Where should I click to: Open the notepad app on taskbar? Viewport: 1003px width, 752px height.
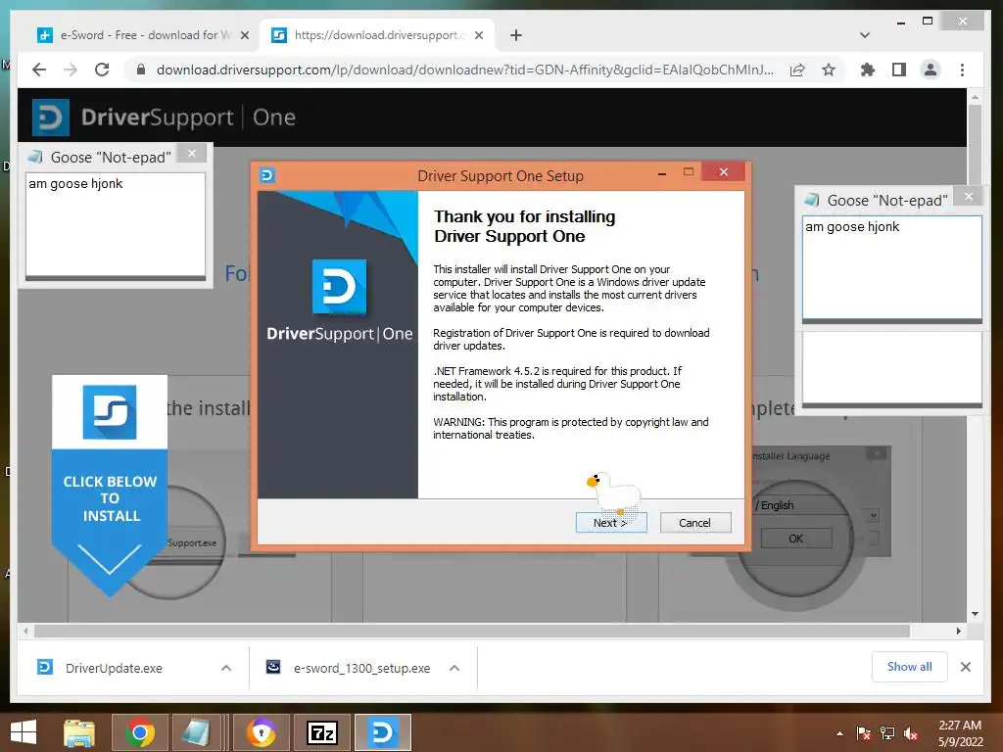tap(196, 732)
